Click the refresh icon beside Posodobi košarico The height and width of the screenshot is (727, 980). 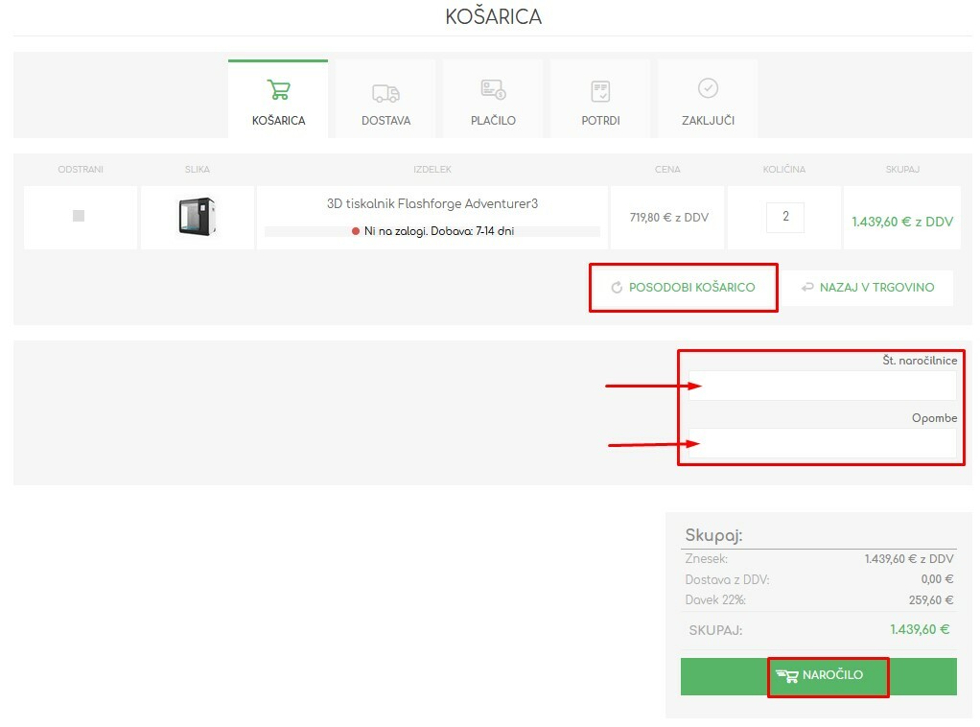(x=617, y=288)
